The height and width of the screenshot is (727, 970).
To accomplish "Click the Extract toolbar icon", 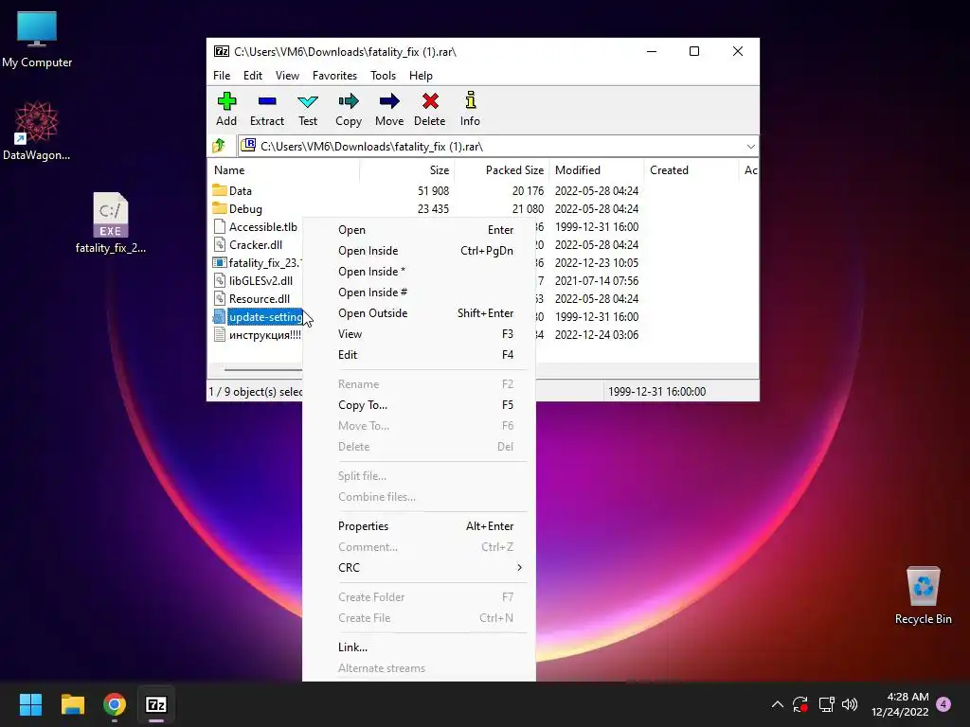I will 267,110.
